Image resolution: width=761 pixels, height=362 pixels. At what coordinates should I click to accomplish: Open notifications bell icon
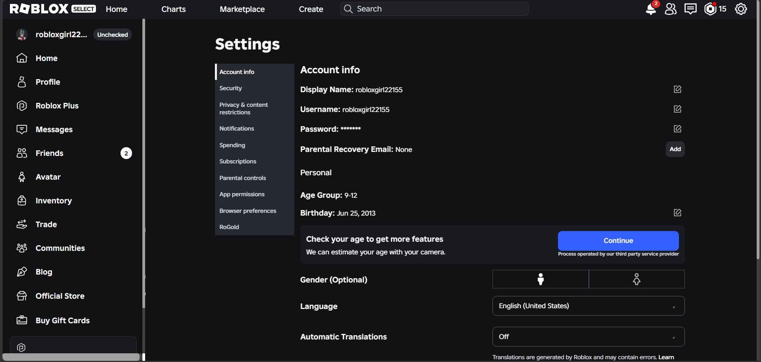coord(651,9)
